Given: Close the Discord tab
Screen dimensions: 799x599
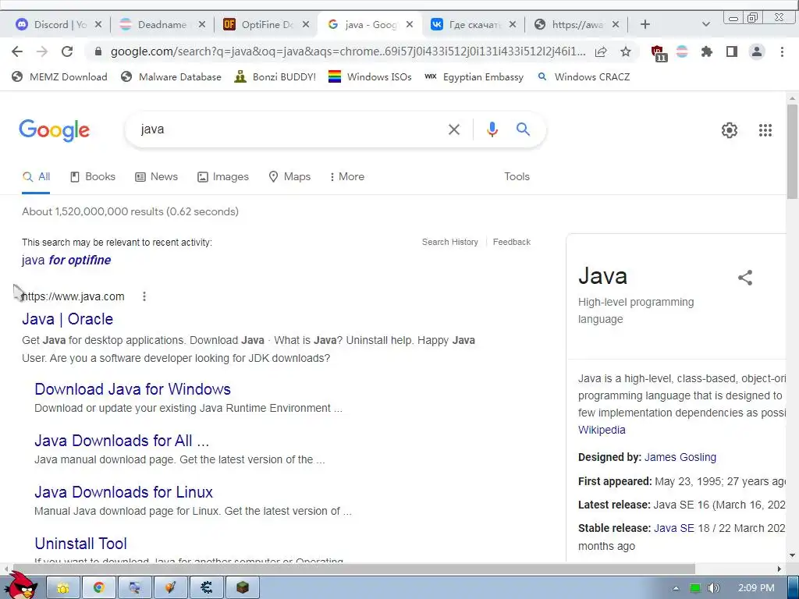Looking at the screenshot, I should coord(98,24).
